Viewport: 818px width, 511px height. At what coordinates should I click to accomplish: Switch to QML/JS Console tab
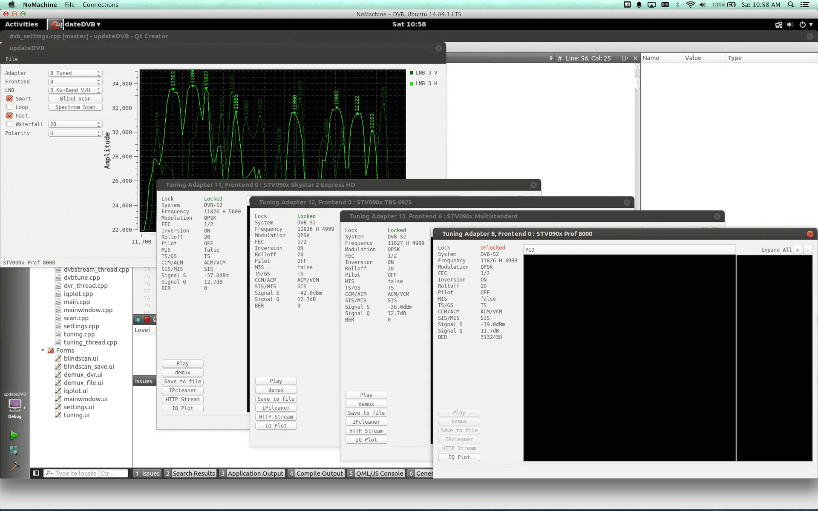click(376, 473)
